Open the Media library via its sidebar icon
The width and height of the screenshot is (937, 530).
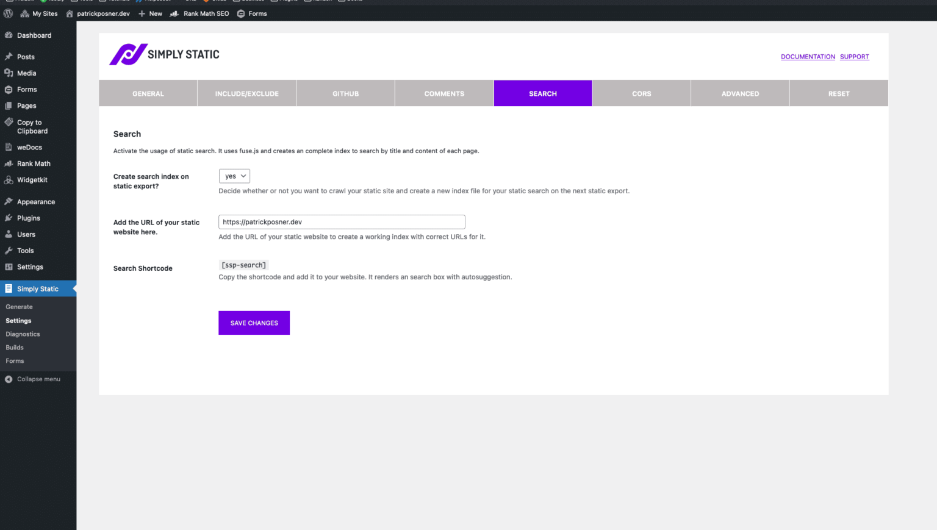[x=9, y=73]
